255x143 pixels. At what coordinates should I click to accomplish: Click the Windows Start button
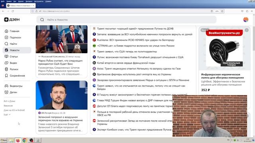4,140
